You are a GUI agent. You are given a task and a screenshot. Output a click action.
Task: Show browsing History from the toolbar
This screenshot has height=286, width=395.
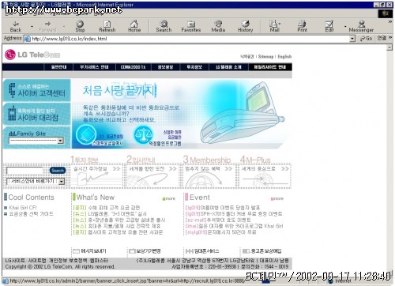click(x=246, y=26)
